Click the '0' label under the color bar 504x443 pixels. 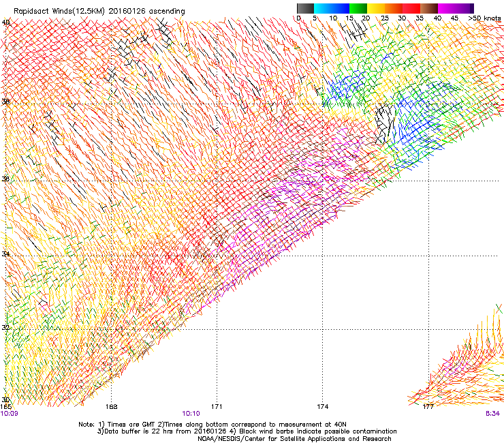(x=298, y=18)
